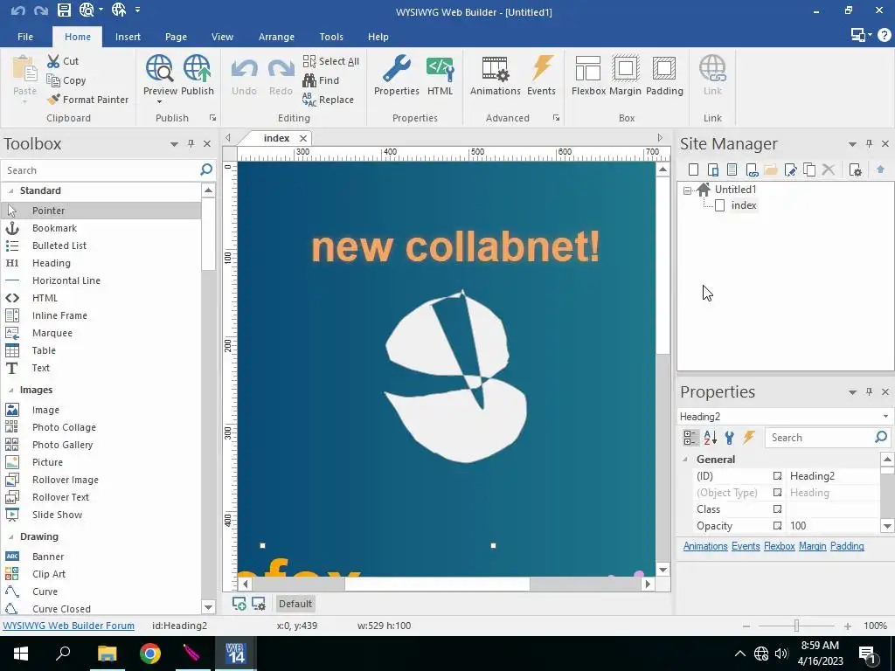Image resolution: width=895 pixels, height=671 pixels.
Task: Toggle the square marker beside Opacity
Action: pos(777,525)
